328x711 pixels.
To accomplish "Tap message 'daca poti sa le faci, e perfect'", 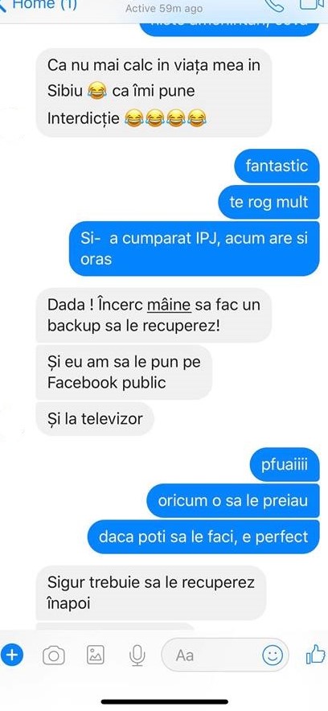I will click(x=203, y=537).
